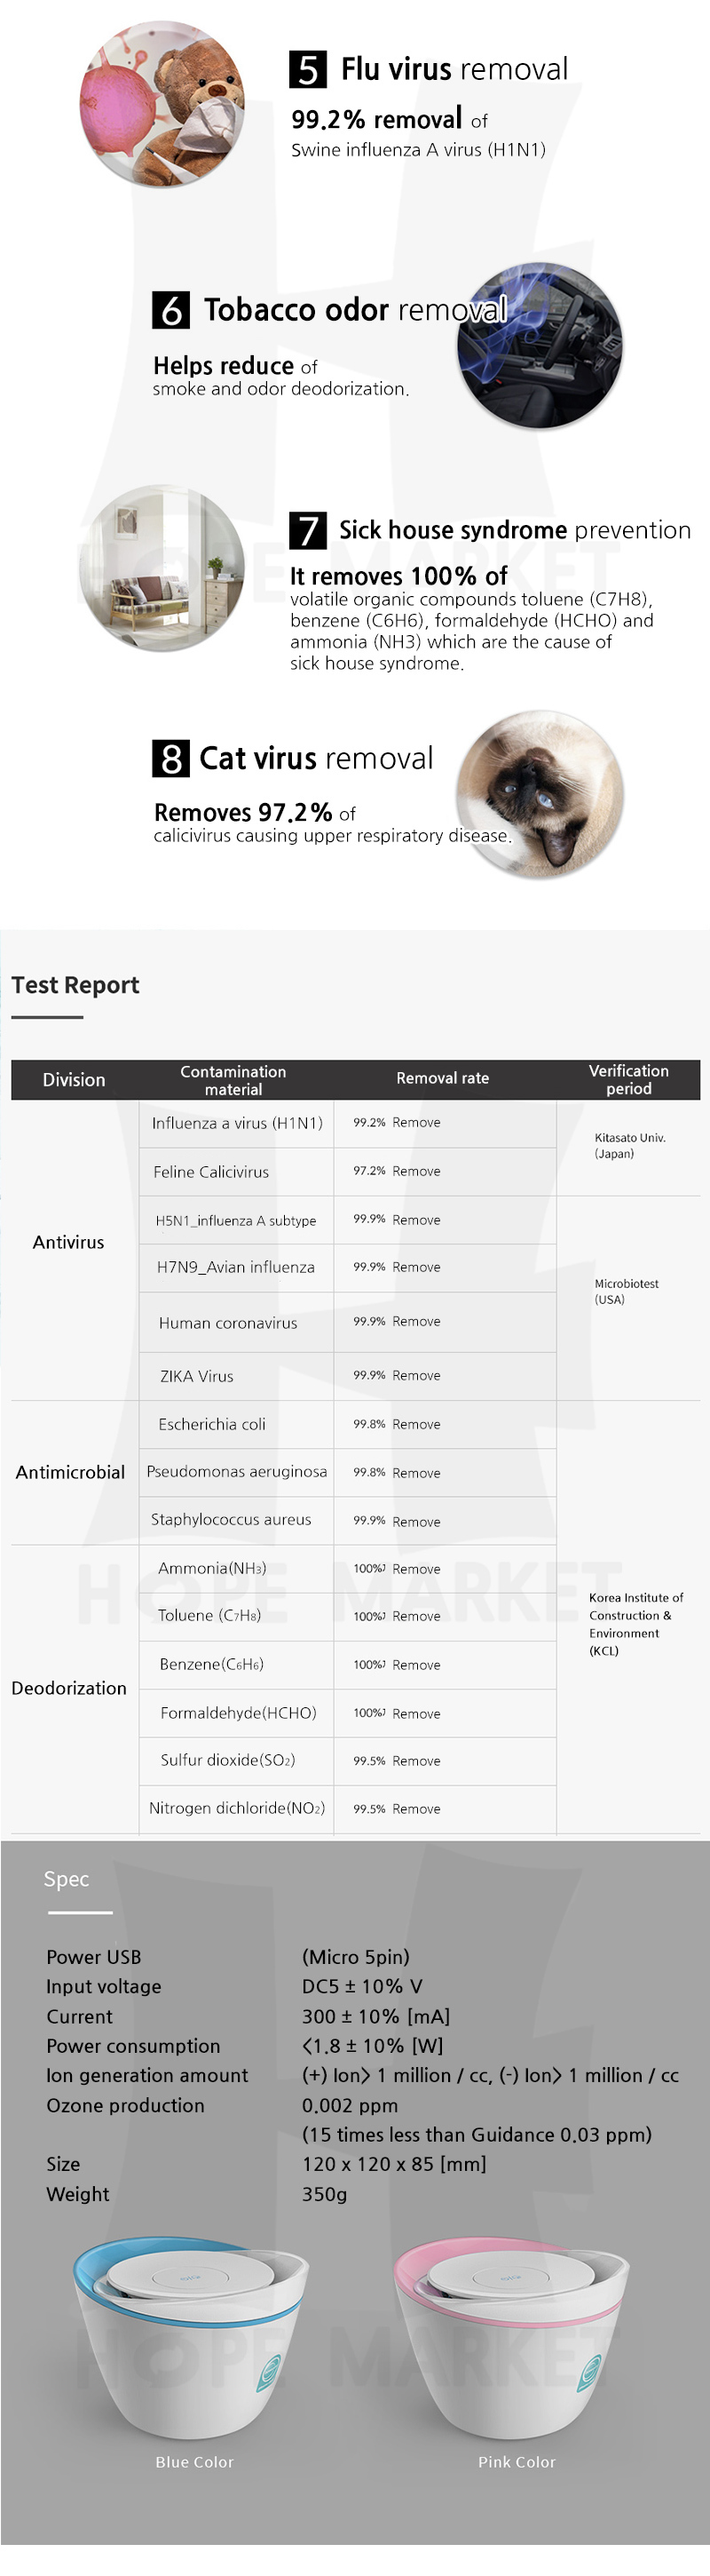The width and height of the screenshot is (710, 2576).
Task: Click the number 7 badge icon
Action: point(308,531)
